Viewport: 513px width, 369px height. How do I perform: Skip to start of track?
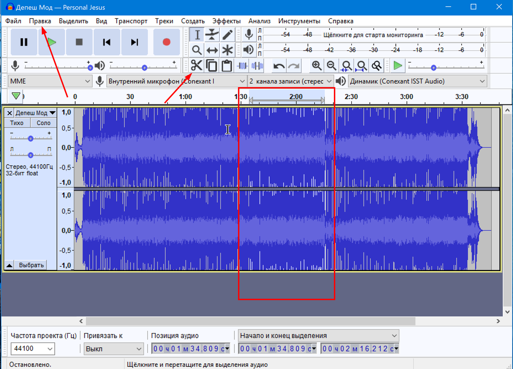pos(107,42)
